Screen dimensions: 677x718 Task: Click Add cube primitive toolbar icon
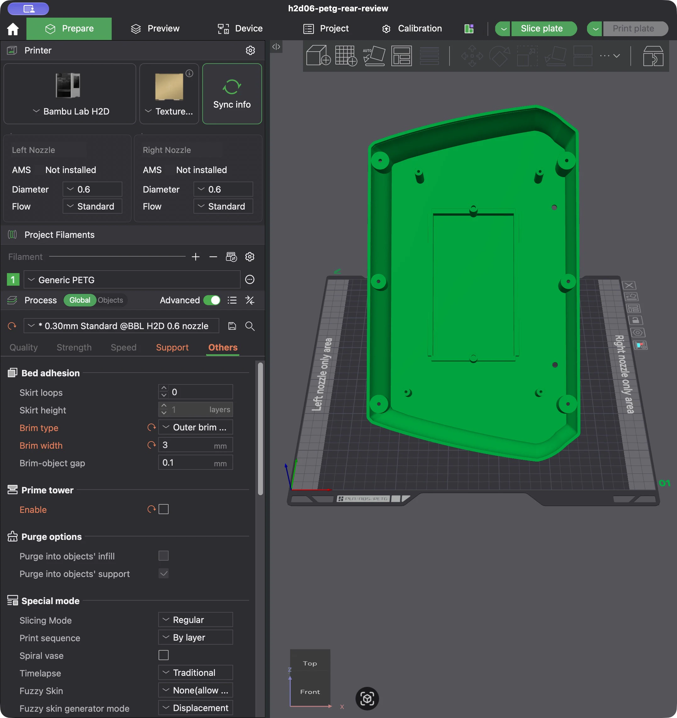coord(318,56)
